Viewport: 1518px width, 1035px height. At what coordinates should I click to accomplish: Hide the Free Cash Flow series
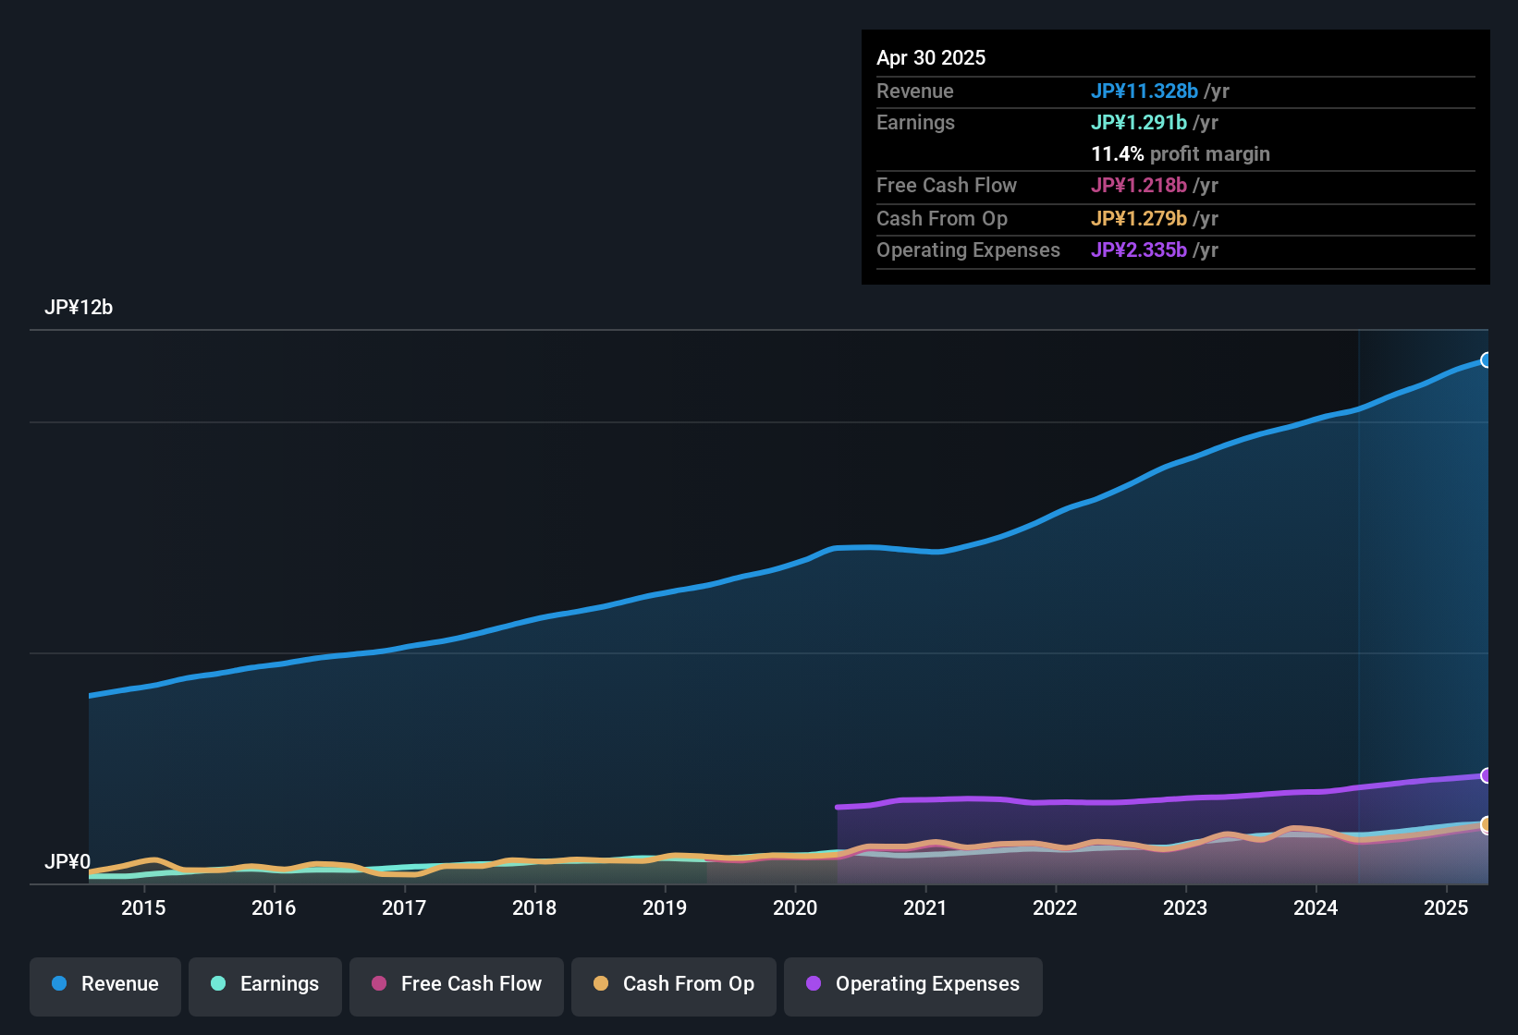click(x=457, y=985)
